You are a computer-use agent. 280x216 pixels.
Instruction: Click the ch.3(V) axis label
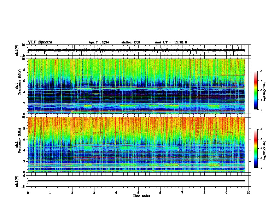click(x=17, y=181)
